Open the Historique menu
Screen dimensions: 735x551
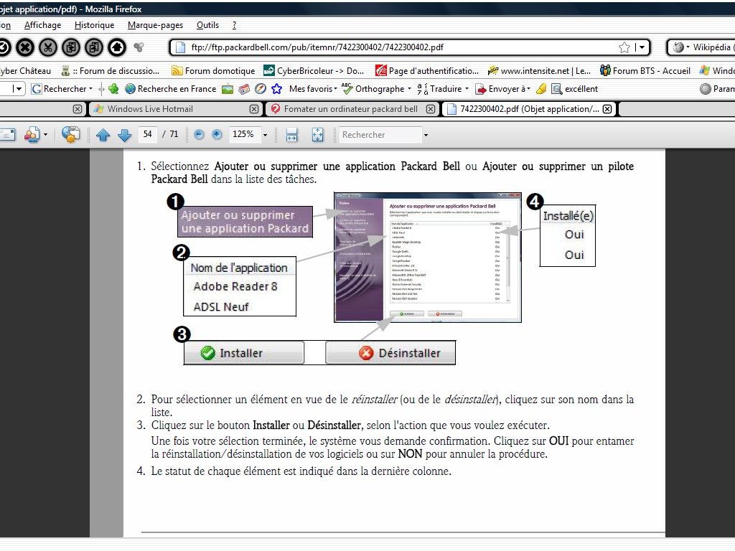coord(94,25)
